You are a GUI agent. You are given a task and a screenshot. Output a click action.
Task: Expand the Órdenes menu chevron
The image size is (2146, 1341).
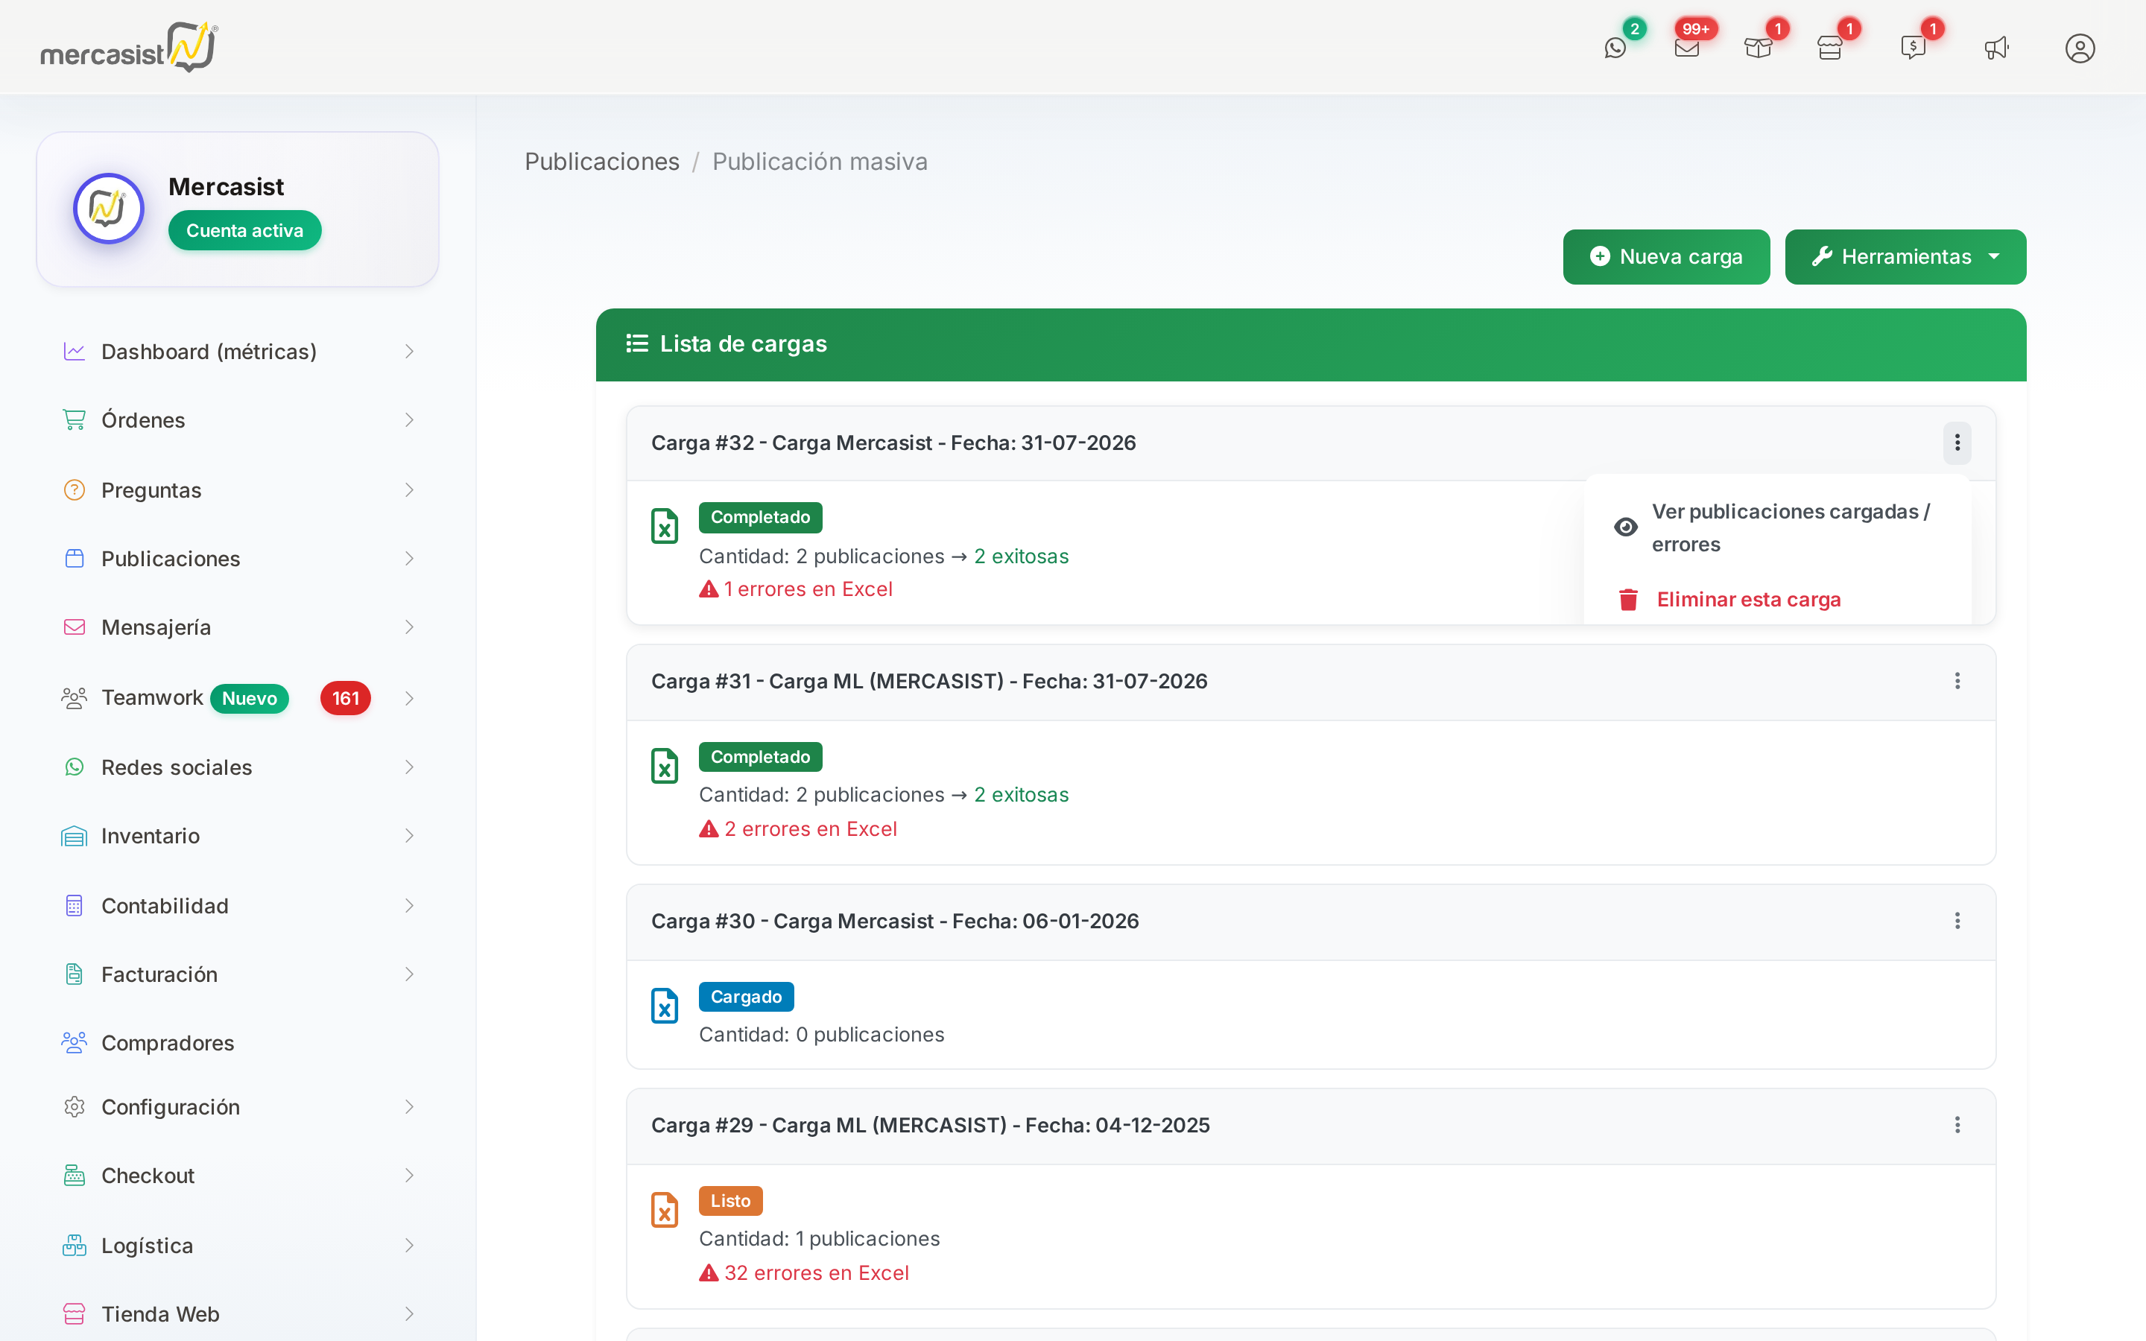[409, 419]
